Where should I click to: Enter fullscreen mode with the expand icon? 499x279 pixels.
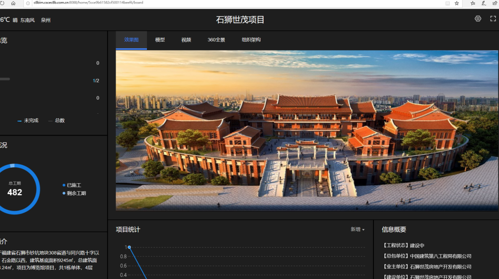493,19
